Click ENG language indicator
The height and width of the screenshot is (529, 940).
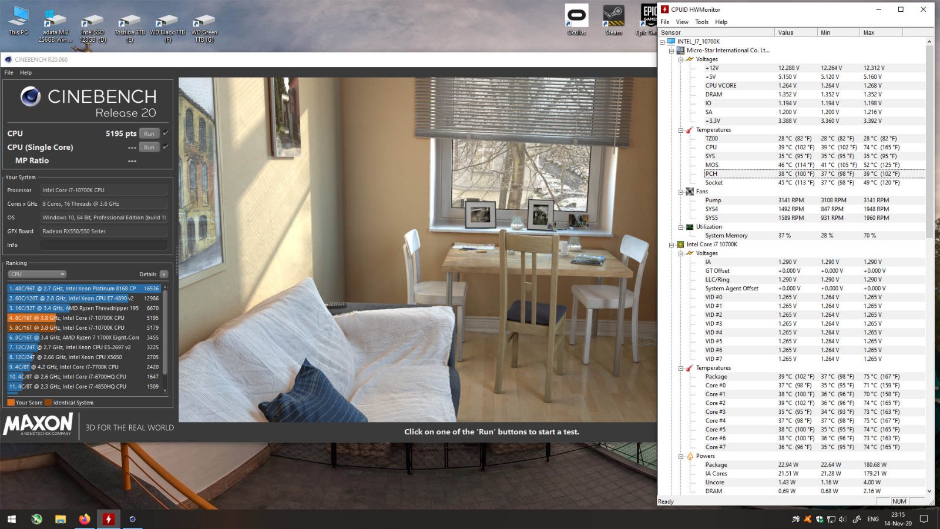pos(873,519)
